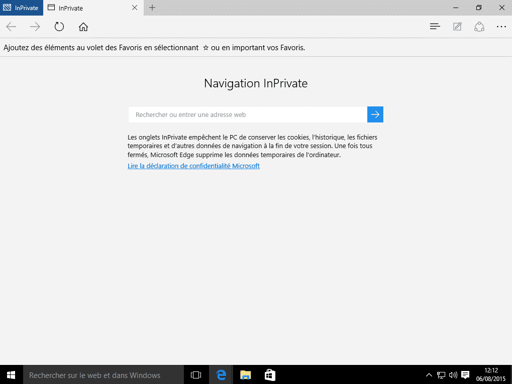Open the Windows Store from the taskbar
This screenshot has width=512, height=384.
[270, 374]
